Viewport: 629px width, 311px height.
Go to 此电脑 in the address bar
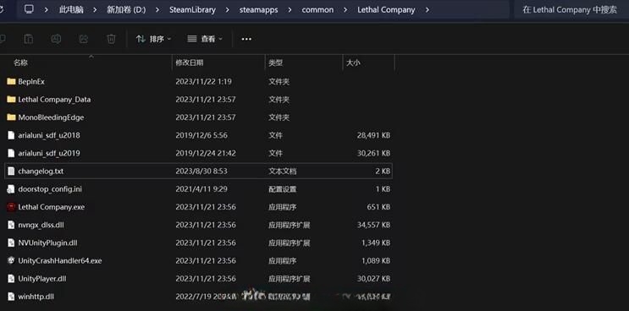point(71,10)
